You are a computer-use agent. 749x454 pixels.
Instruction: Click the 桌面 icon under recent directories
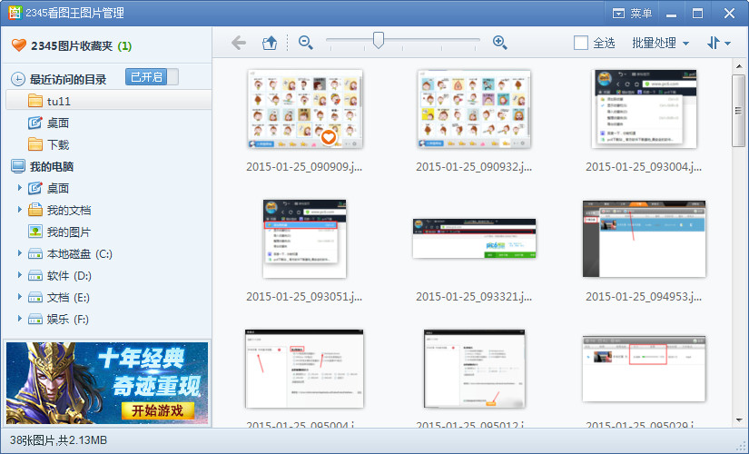click(35, 123)
